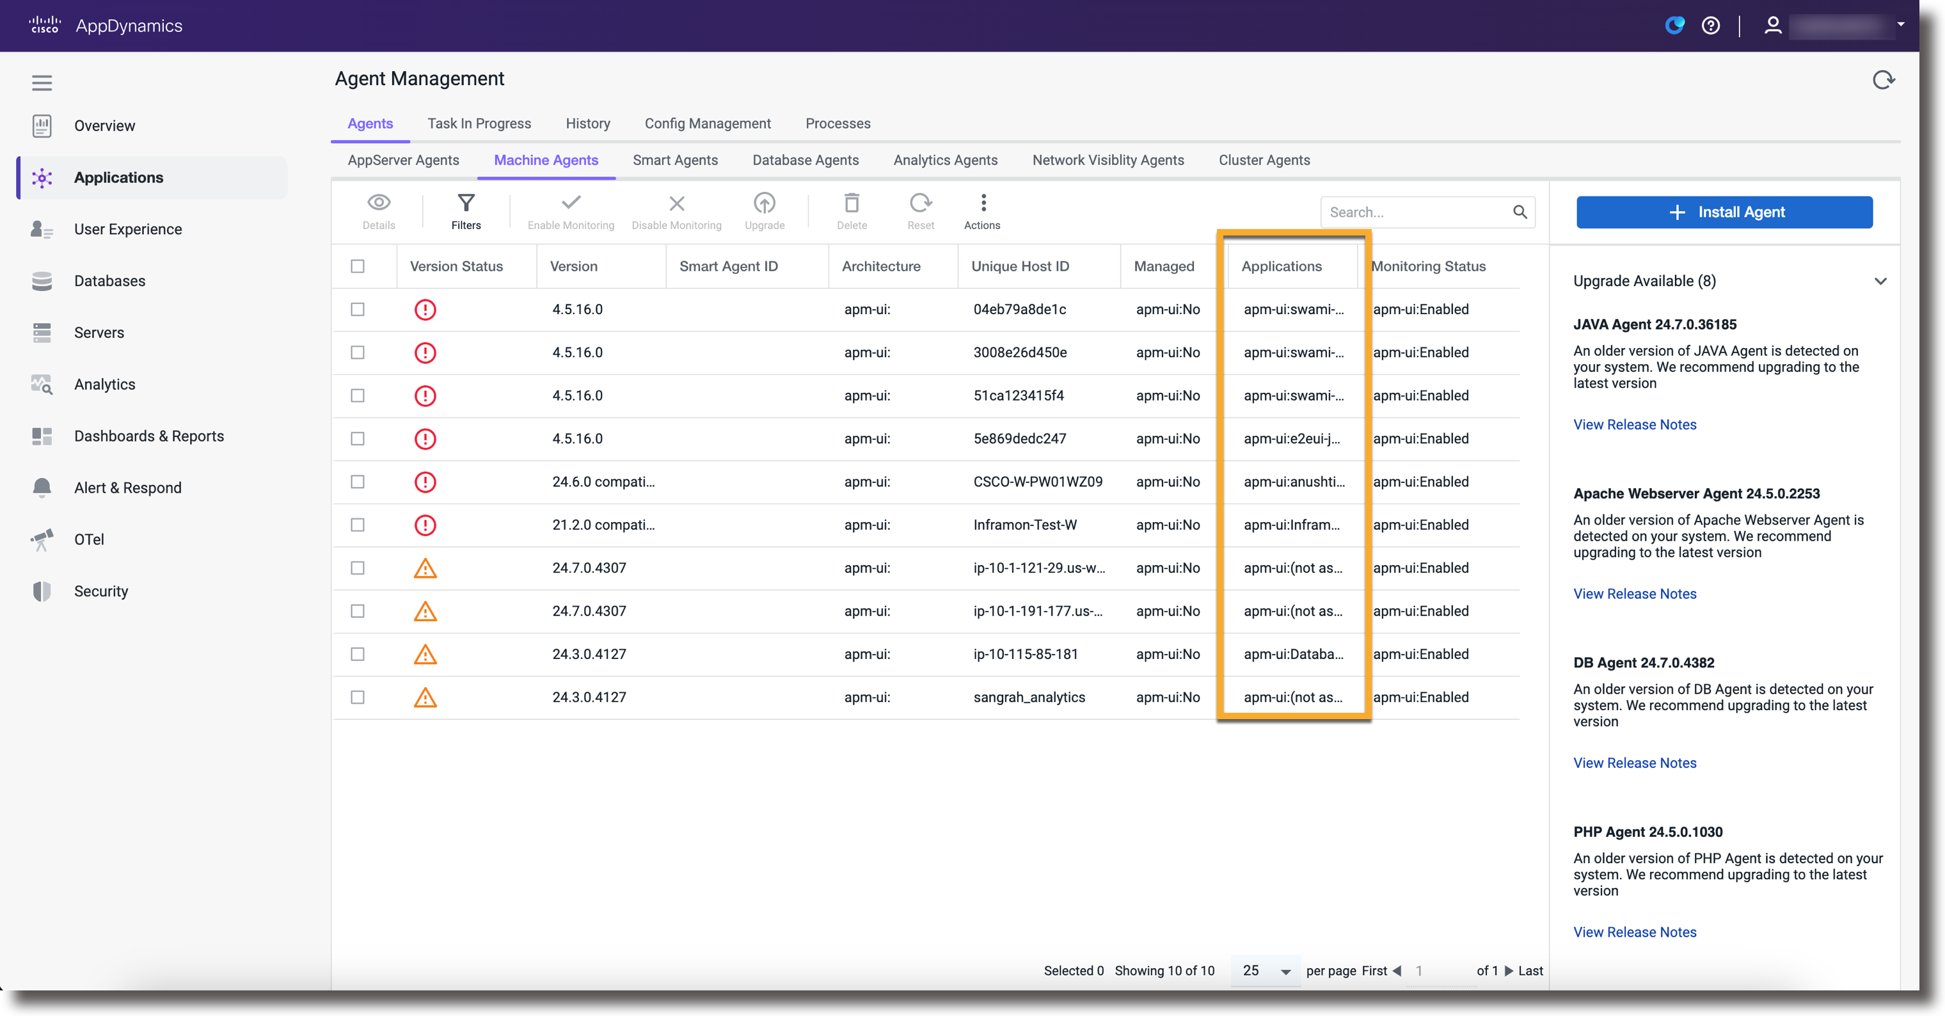Image resolution: width=1945 pixels, height=1016 pixels.
Task: Select row with host ip-10-115-85-181
Action: click(357, 655)
